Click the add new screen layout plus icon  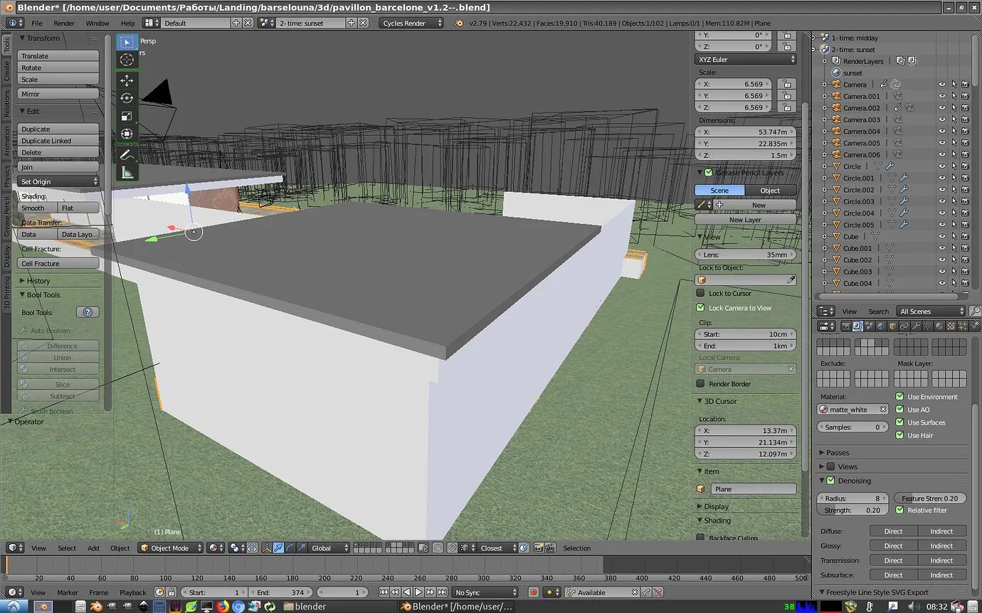236,23
